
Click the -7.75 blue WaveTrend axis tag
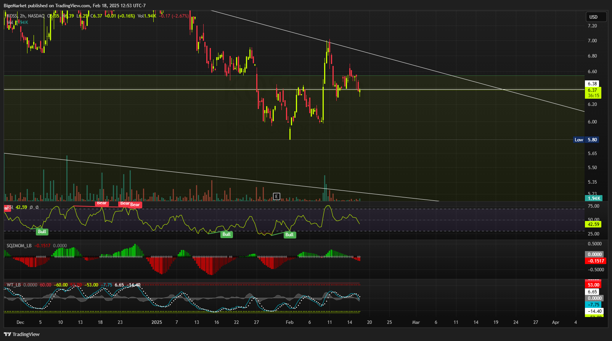(x=593, y=305)
